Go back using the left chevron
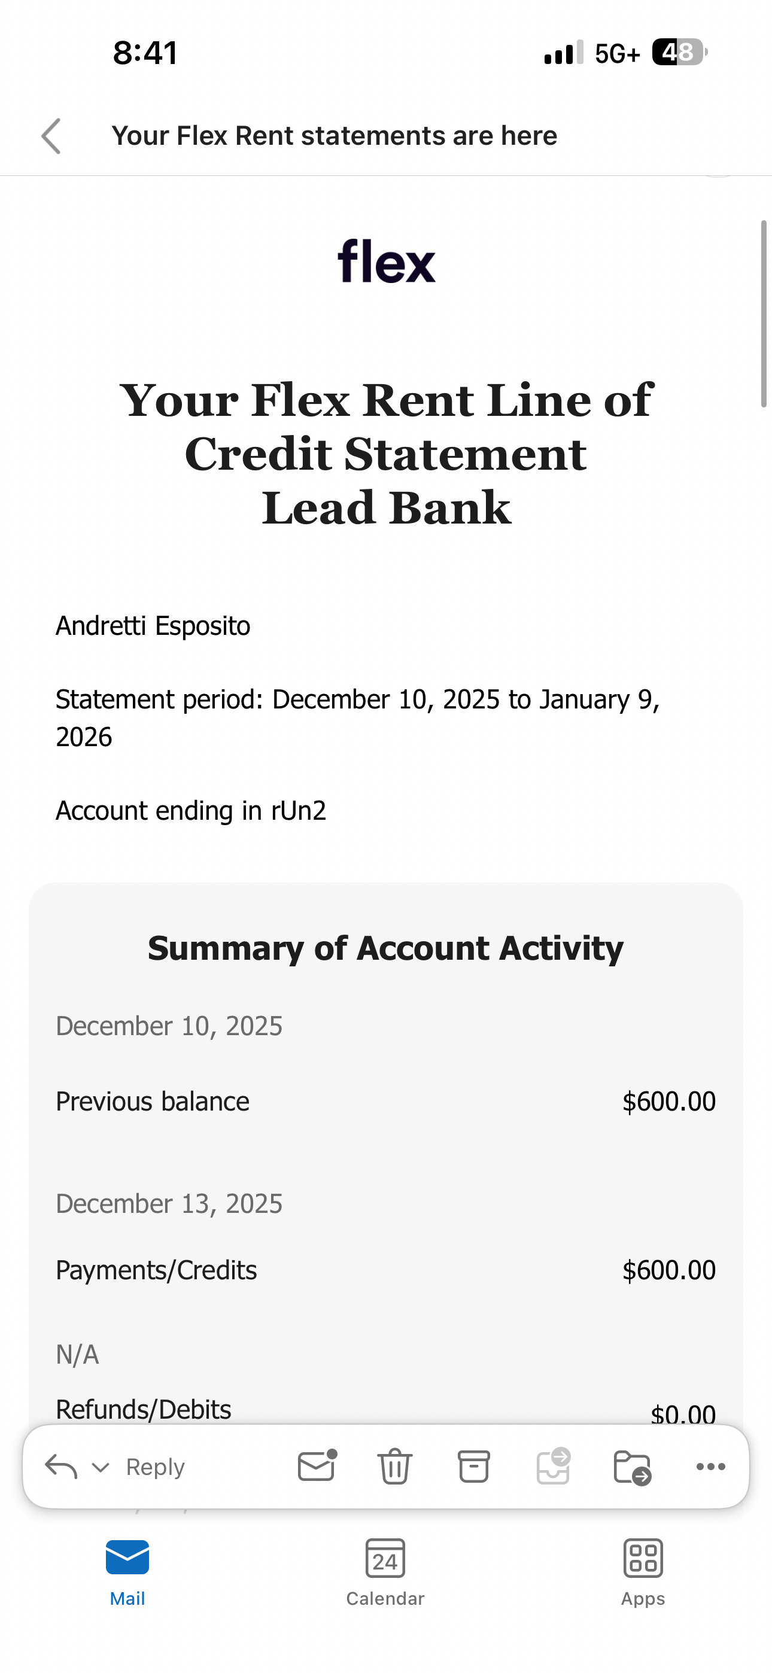 (x=51, y=136)
